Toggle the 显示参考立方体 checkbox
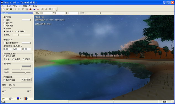This screenshot has width=175, height=104. [4, 43]
